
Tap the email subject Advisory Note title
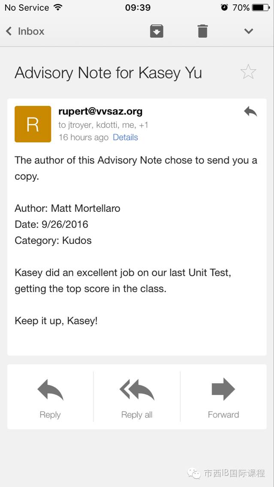108,73
